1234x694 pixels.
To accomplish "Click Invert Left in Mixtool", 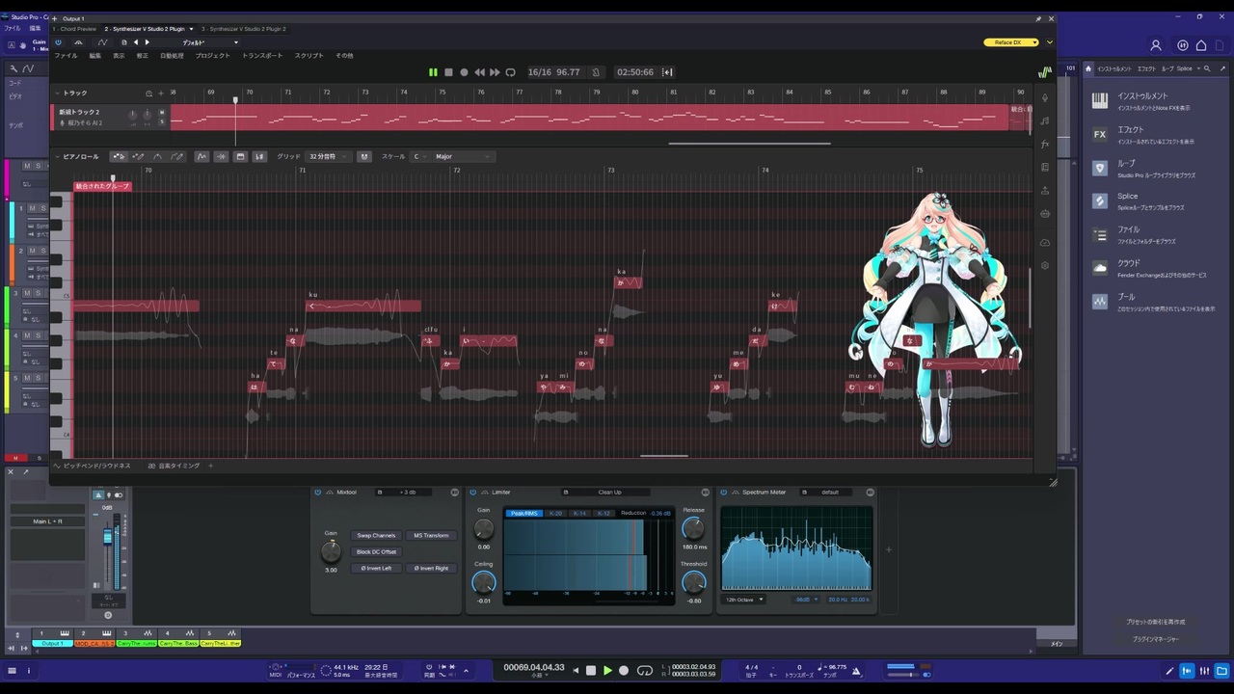I will [x=376, y=568].
